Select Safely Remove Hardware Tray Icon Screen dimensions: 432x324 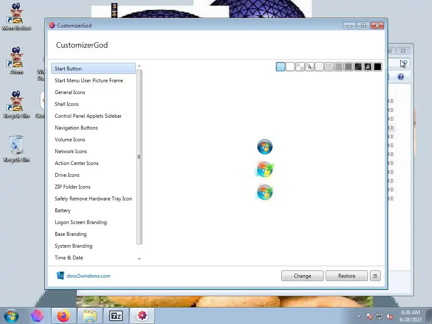click(93, 199)
